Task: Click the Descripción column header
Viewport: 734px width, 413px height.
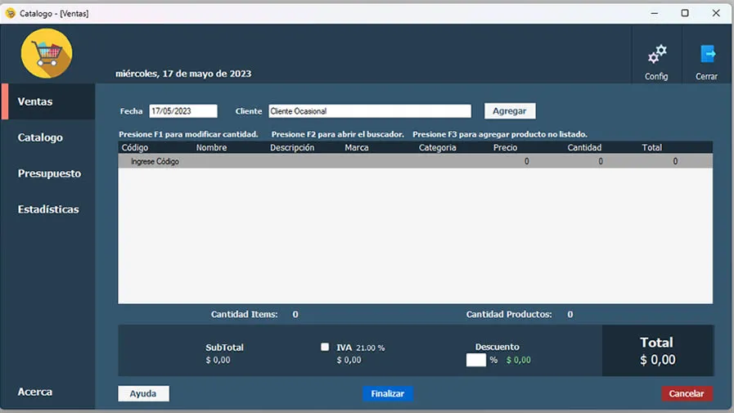Action: tap(292, 147)
